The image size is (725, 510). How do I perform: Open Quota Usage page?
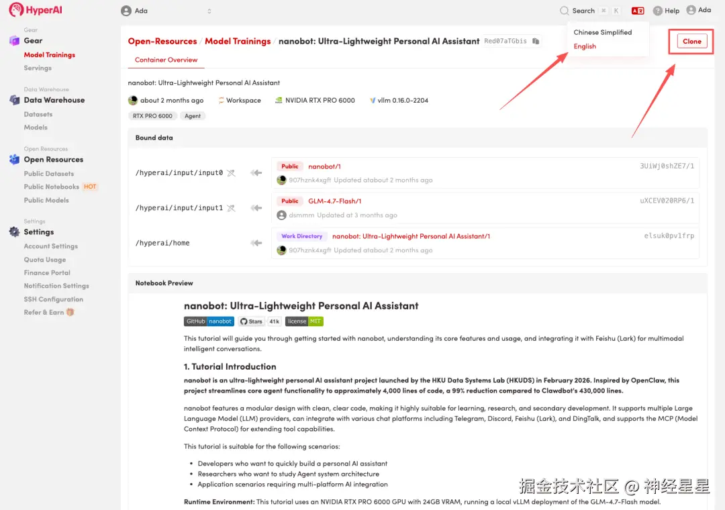(45, 260)
